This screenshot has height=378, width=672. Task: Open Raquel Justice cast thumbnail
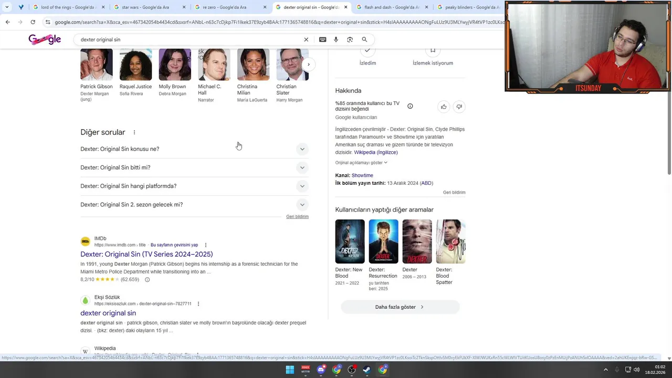point(135,65)
